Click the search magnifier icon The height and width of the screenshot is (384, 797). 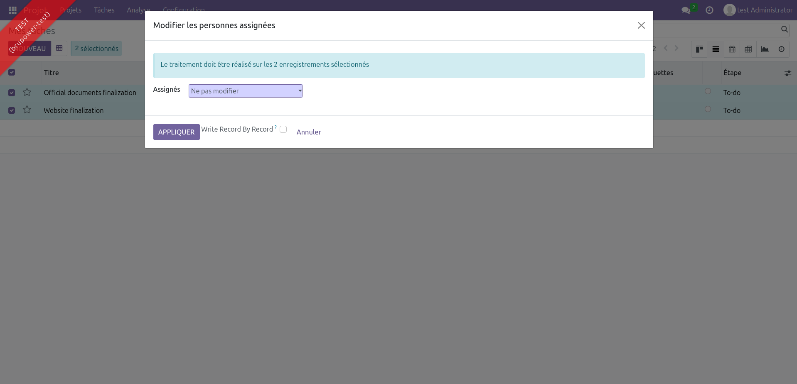(x=784, y=29)
